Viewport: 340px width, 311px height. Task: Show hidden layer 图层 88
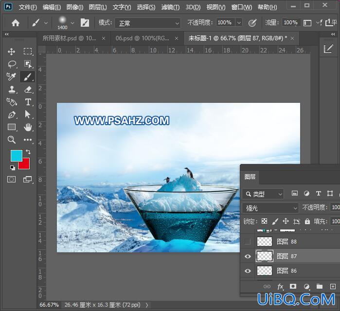coord(248,241)
